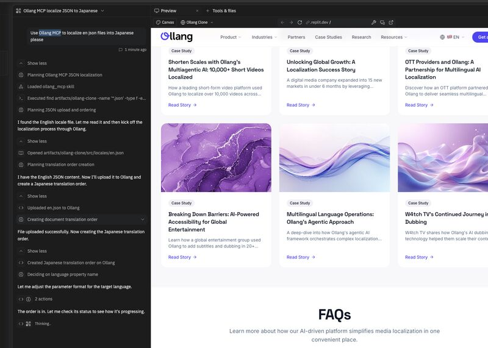
Task: Click the skill icon next to Loaded ollang_mcp
Action: (21, 87)
